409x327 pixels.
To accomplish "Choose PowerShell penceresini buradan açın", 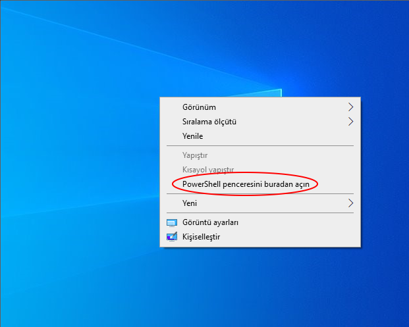I will tap(260, 184).
